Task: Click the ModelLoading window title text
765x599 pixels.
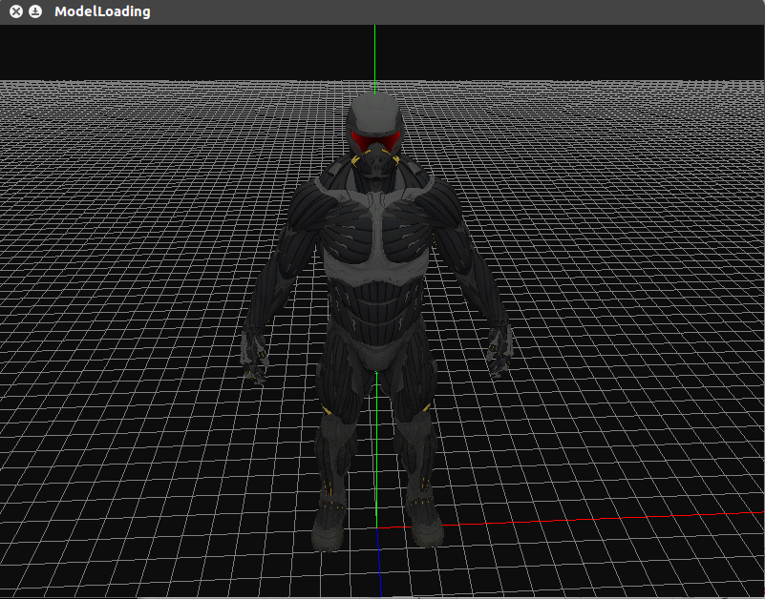Action: pos(102,11)
